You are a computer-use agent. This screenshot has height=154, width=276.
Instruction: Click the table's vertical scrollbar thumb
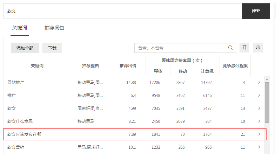point(267,102)
